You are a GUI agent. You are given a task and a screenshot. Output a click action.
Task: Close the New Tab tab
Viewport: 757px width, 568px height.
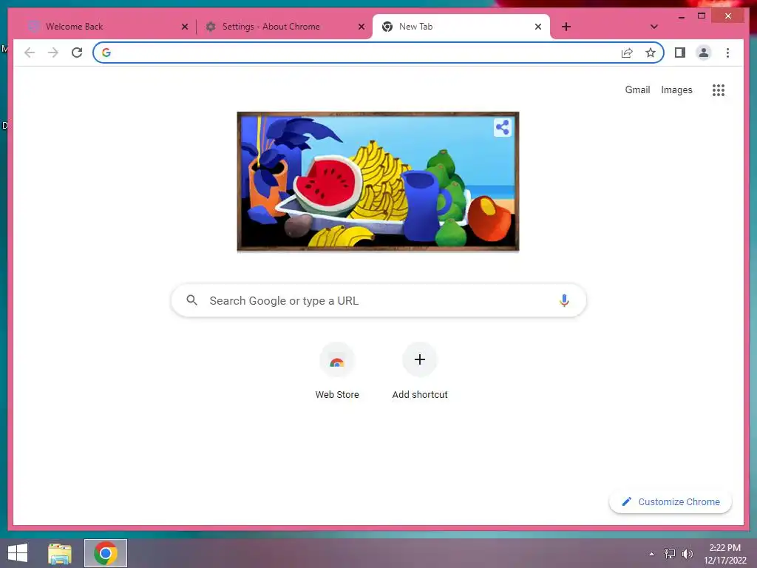point(538,27)
